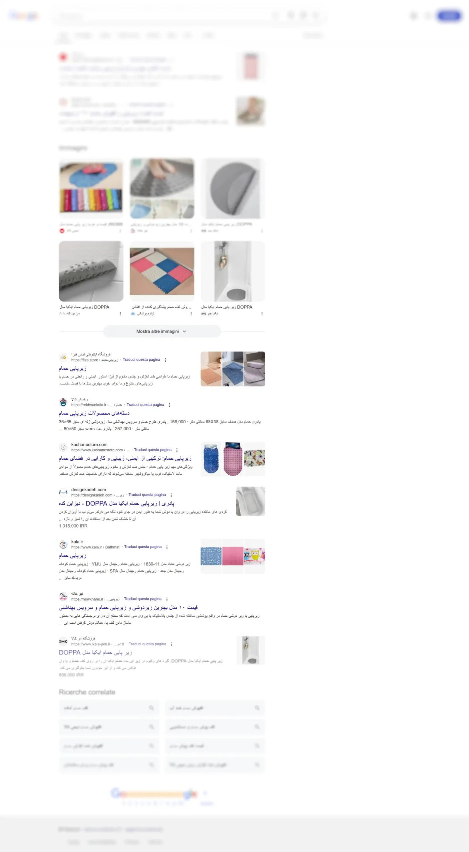Click the kala.ir site favicon
The image size is (469, 852).
pyautogui.click(x=63, y=545)
